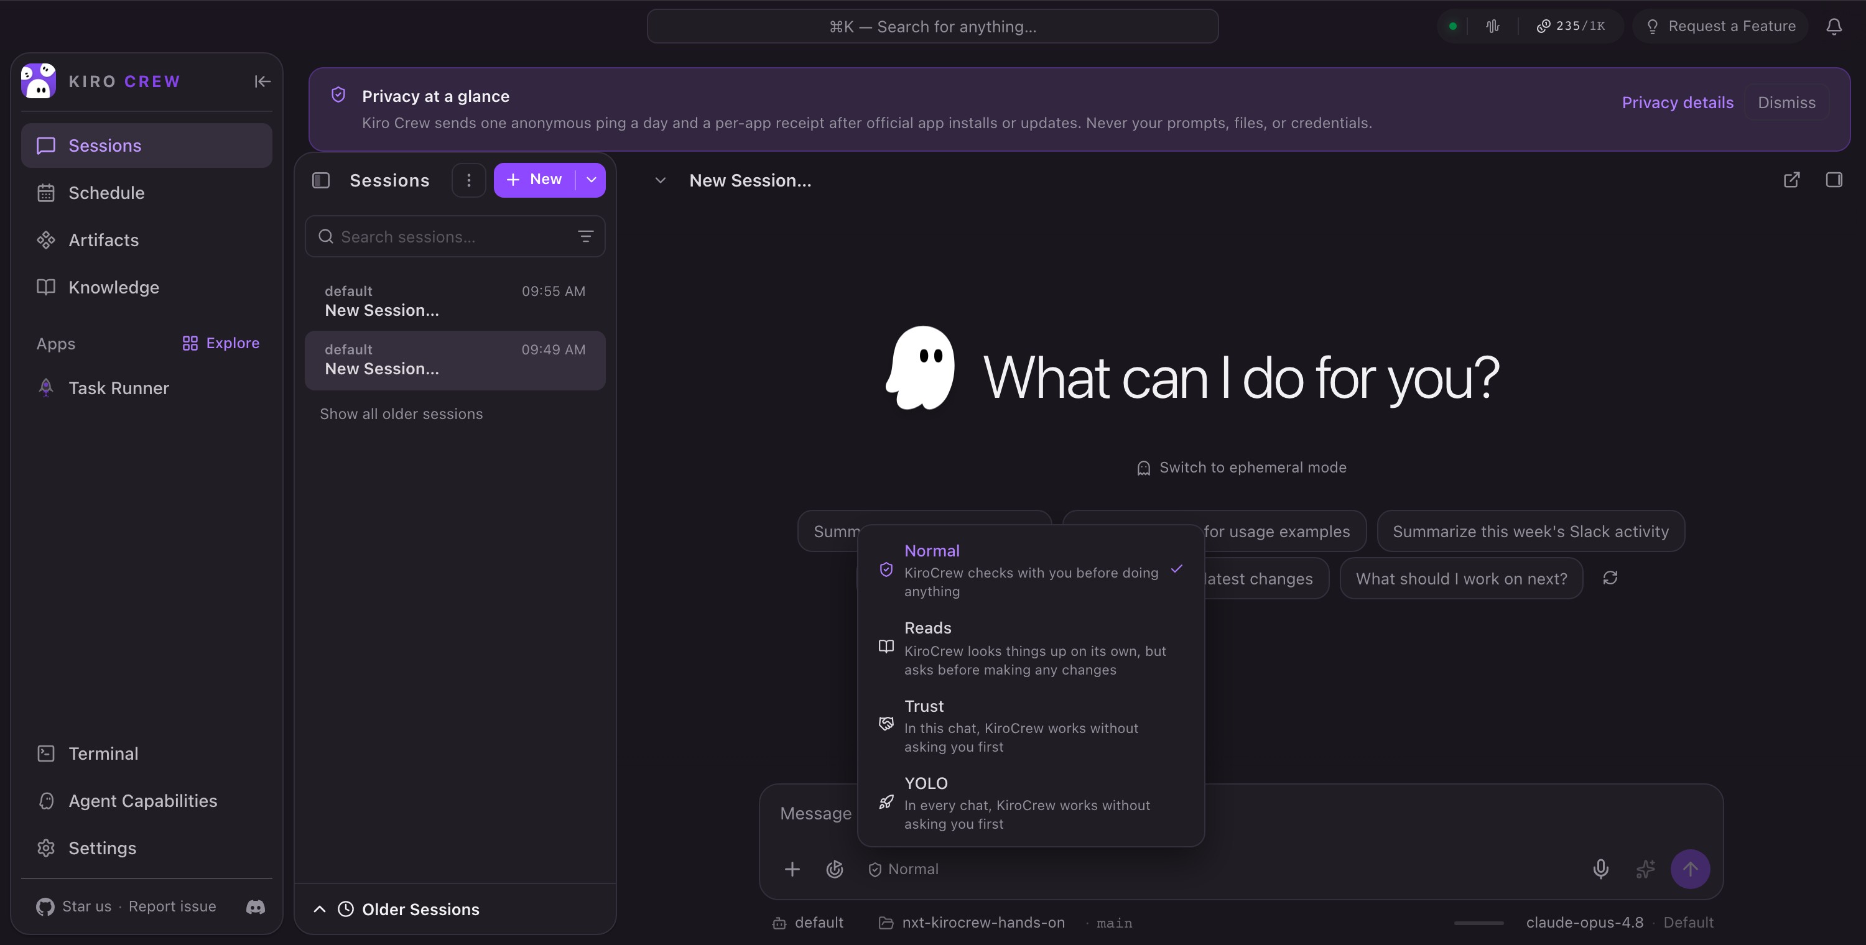Screen dimensions: 1866x945
Task: Change the Default effort setting
Action: pyautogui.click(x=1689, y=923)
